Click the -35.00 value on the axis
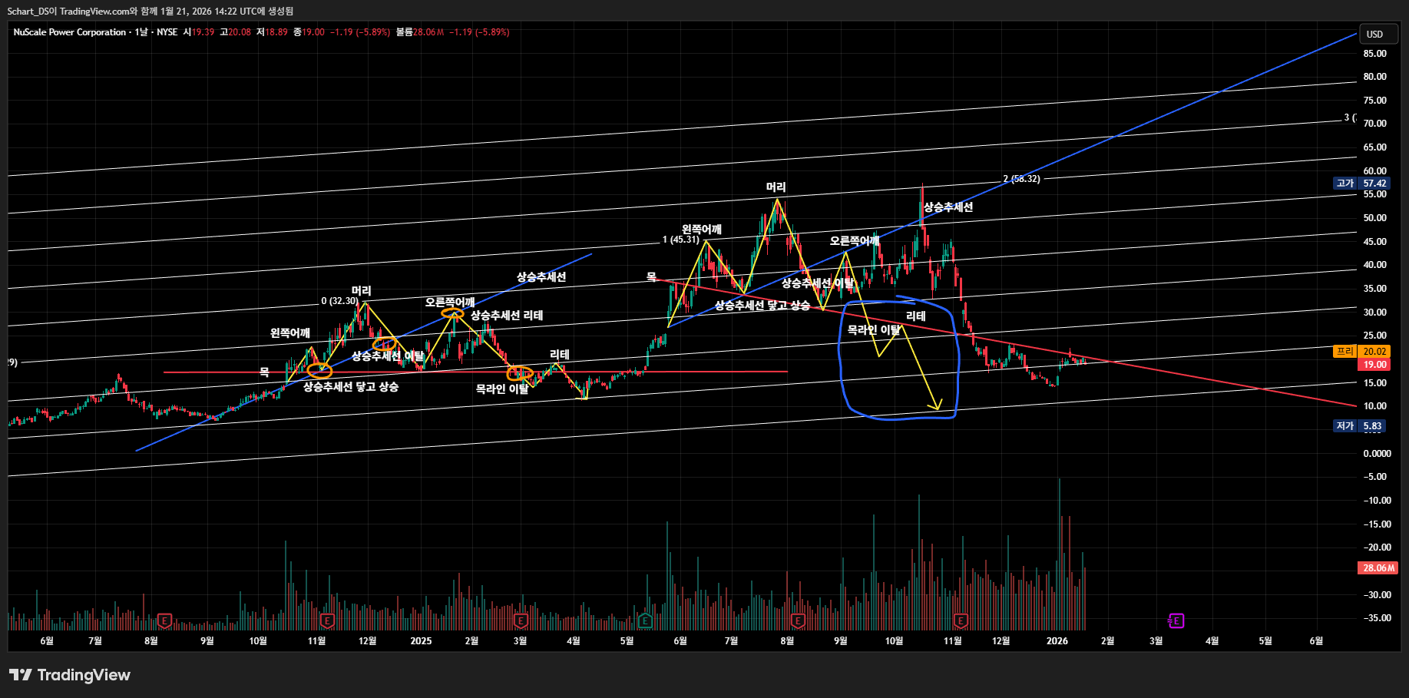 [x=1376, y=618]
